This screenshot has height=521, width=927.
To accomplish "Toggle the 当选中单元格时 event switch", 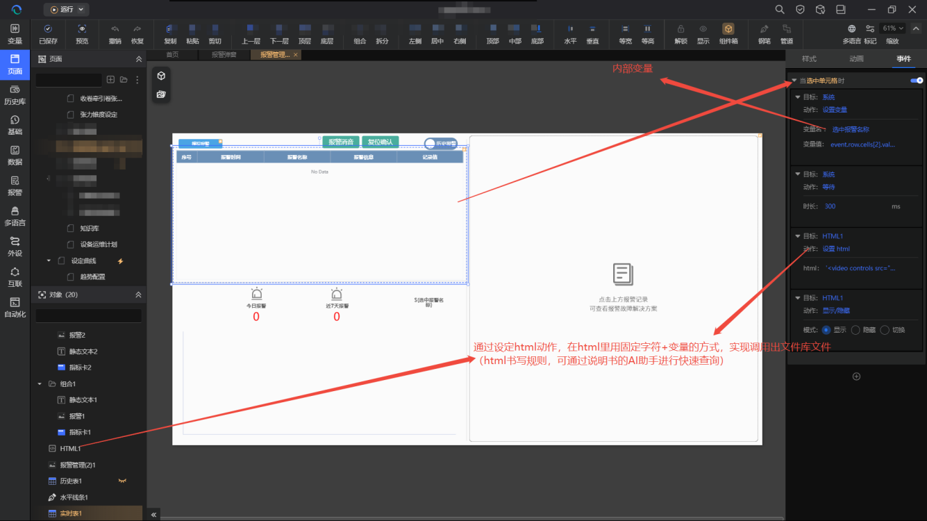I will (x=917, y=81).
